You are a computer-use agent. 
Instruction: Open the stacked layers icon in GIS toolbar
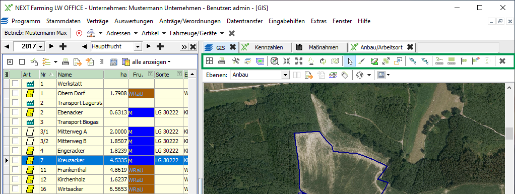click(x=248, y=61)
